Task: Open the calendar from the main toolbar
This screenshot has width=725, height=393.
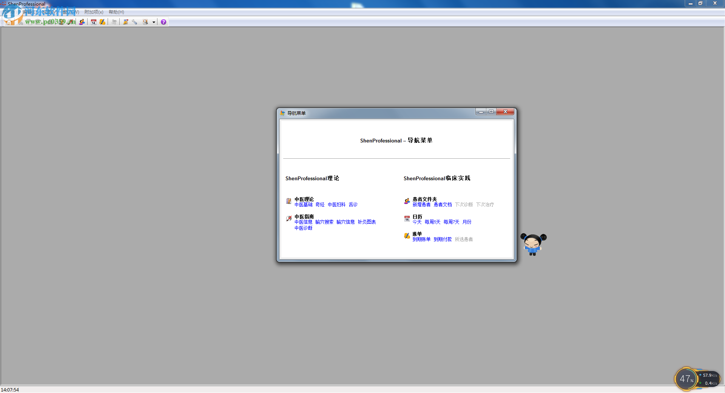Action: (94, 22)
